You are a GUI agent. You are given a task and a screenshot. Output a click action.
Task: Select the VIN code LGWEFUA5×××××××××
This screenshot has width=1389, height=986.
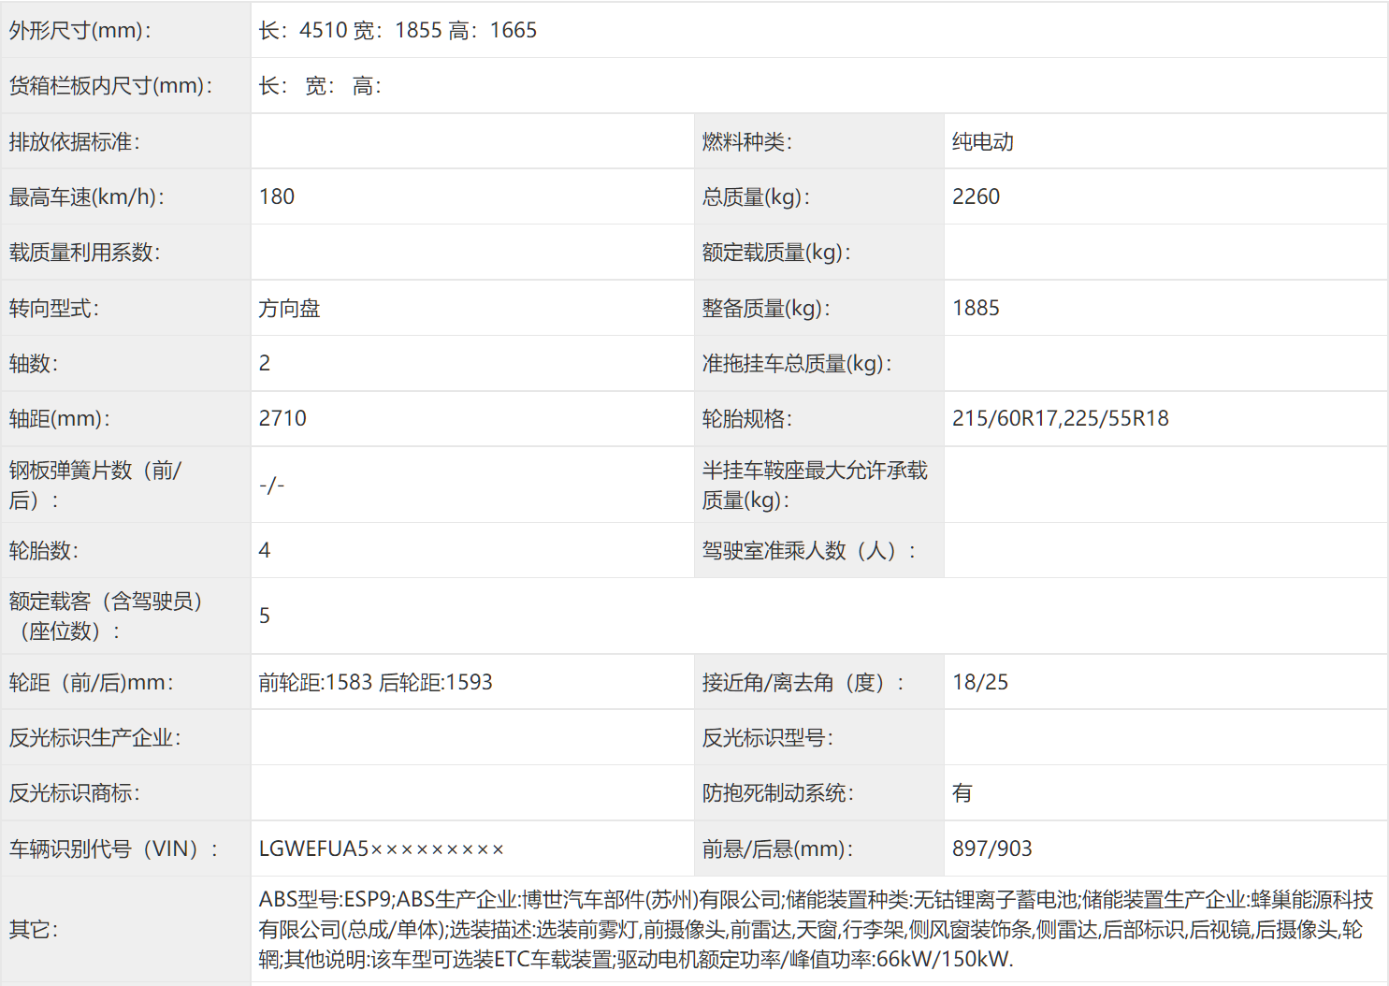tap(381, 849)
